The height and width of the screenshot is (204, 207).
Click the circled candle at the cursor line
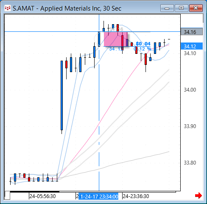(x=99, y=39)
